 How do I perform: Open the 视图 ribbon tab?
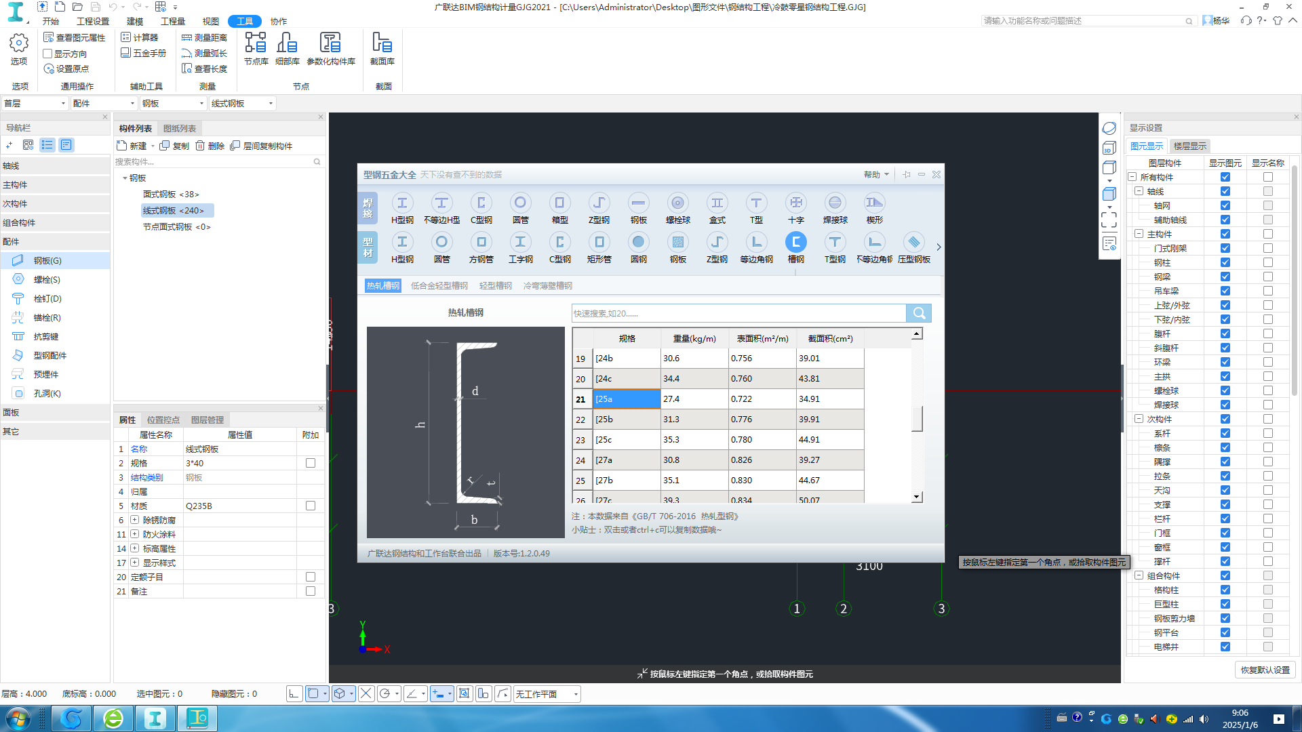coord(211,22)
